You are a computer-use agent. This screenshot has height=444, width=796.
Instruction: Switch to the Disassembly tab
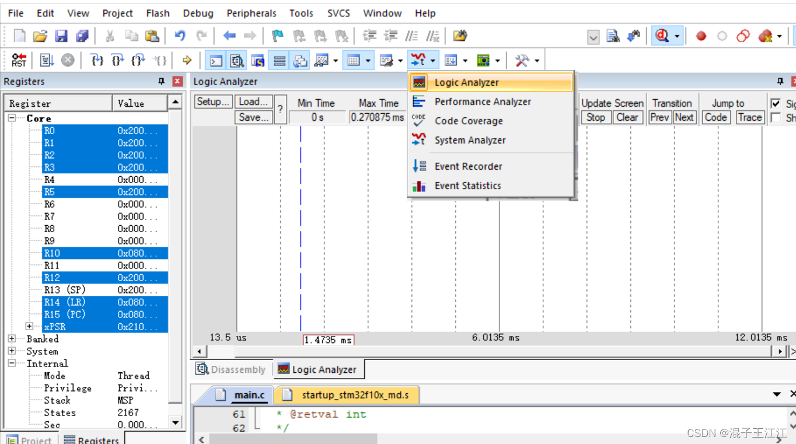pos(231,369)
